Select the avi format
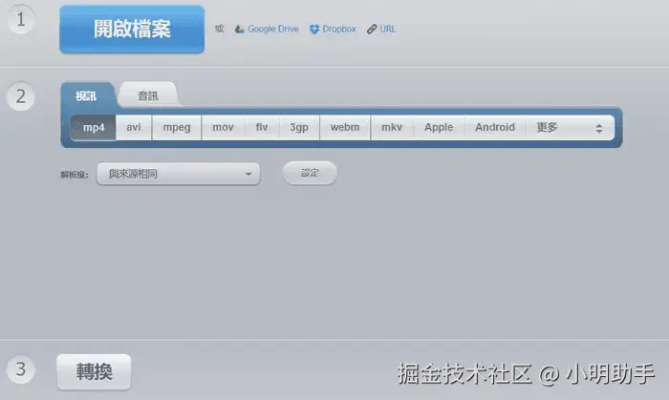Viewport: 669px width, 400px height. 134,127
